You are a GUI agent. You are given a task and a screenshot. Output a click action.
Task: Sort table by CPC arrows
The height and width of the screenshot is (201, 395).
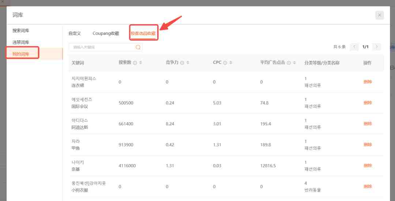tap(231, 62)
